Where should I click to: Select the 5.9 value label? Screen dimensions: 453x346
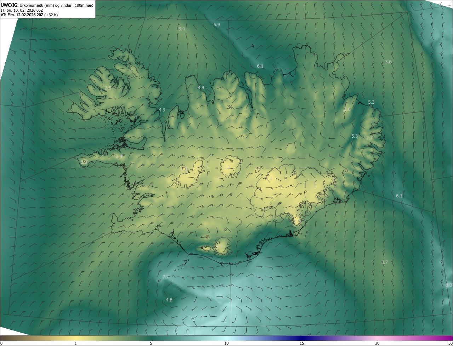217,24
